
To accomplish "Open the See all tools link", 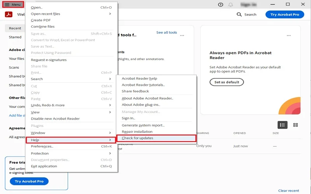I will (x=166, y=33).
